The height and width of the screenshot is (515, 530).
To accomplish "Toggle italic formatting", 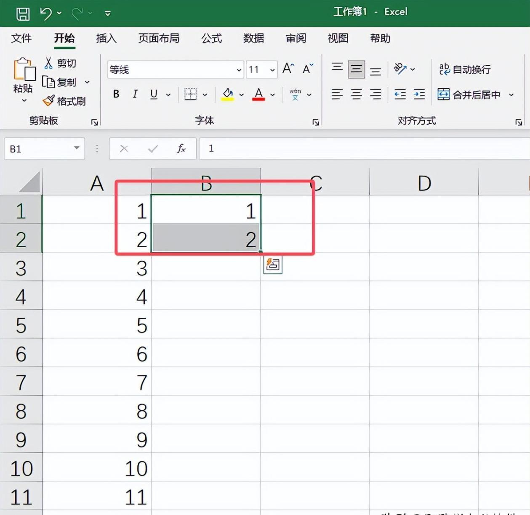I will point(135,94).
